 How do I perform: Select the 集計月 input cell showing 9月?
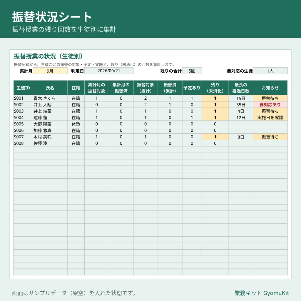[x=50, y=71]
